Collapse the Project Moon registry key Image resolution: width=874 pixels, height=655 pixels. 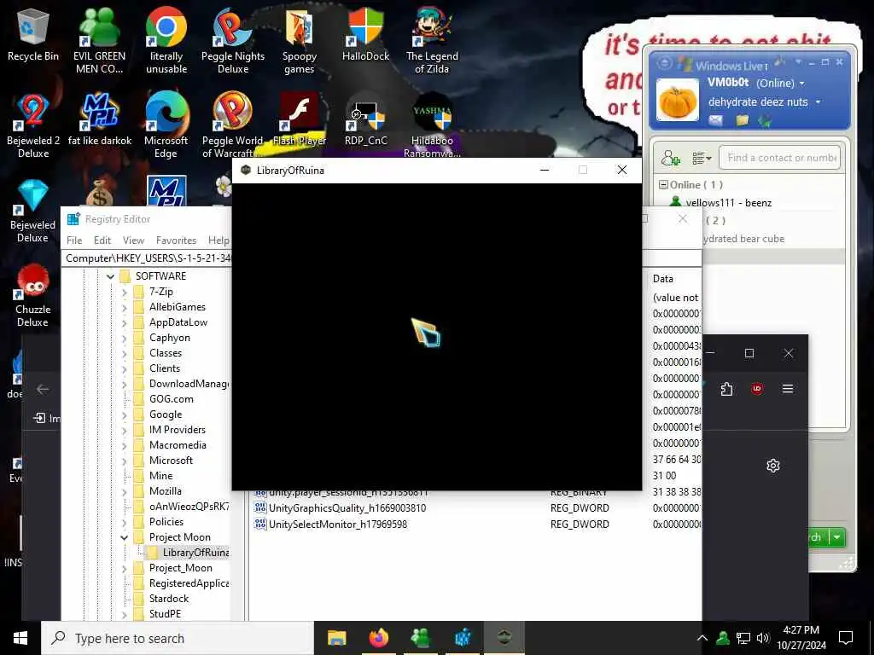(x=125, y=537)
